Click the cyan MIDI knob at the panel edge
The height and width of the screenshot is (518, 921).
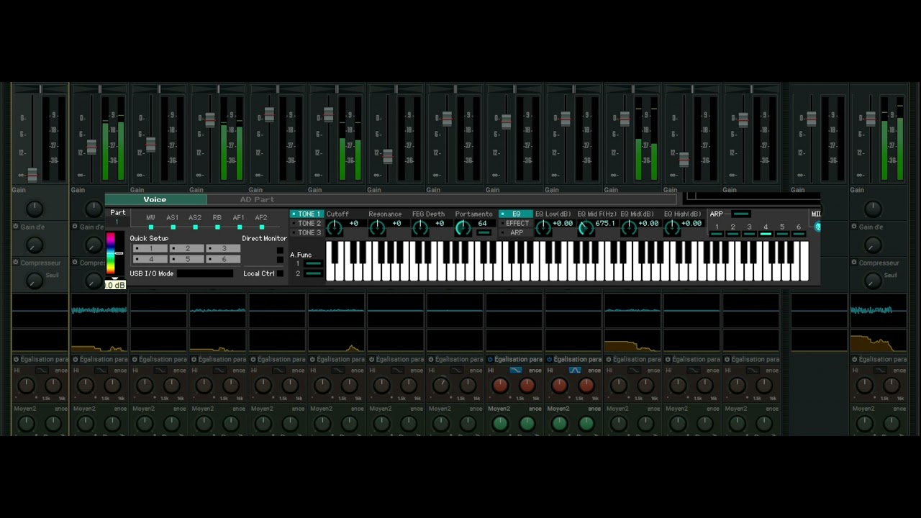[x=817, y=227]
